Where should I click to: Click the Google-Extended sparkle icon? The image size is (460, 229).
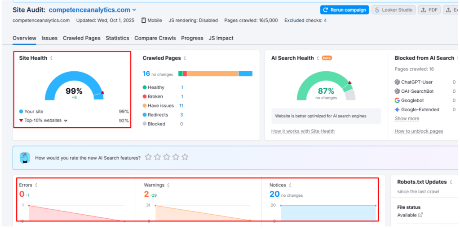click(397, 109)
